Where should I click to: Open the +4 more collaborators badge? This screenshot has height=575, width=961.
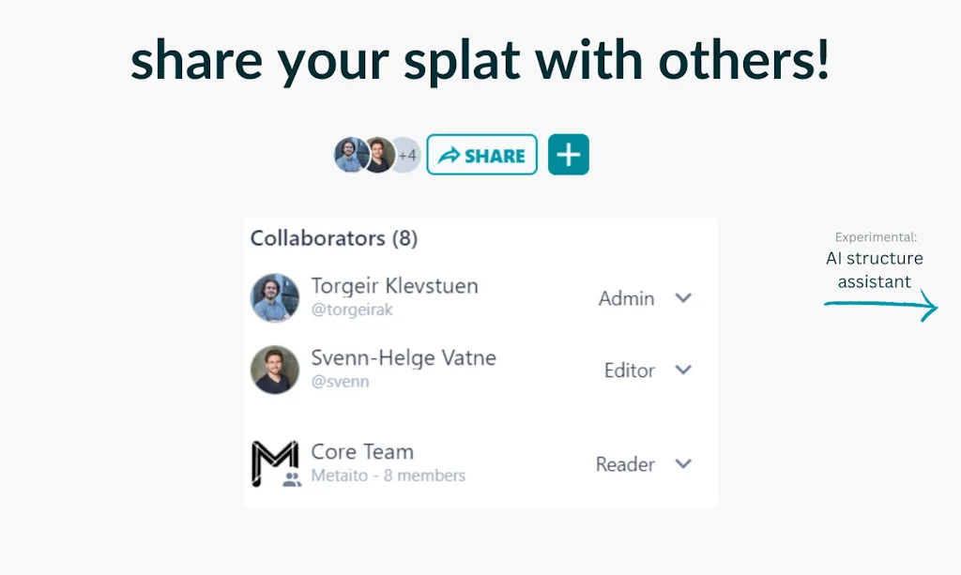408,155
